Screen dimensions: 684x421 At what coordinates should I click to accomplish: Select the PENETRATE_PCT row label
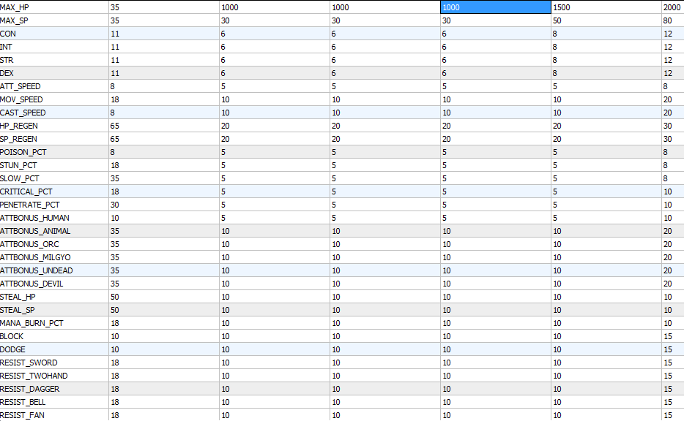coord(30,205)
